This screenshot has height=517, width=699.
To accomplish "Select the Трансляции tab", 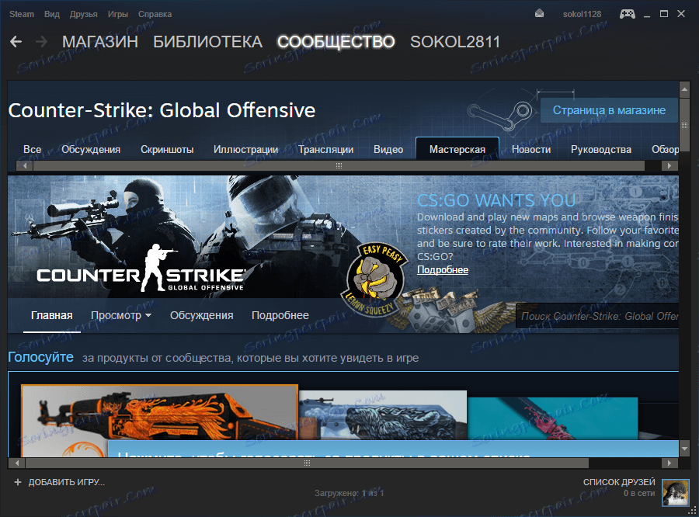I will point(326,149).
